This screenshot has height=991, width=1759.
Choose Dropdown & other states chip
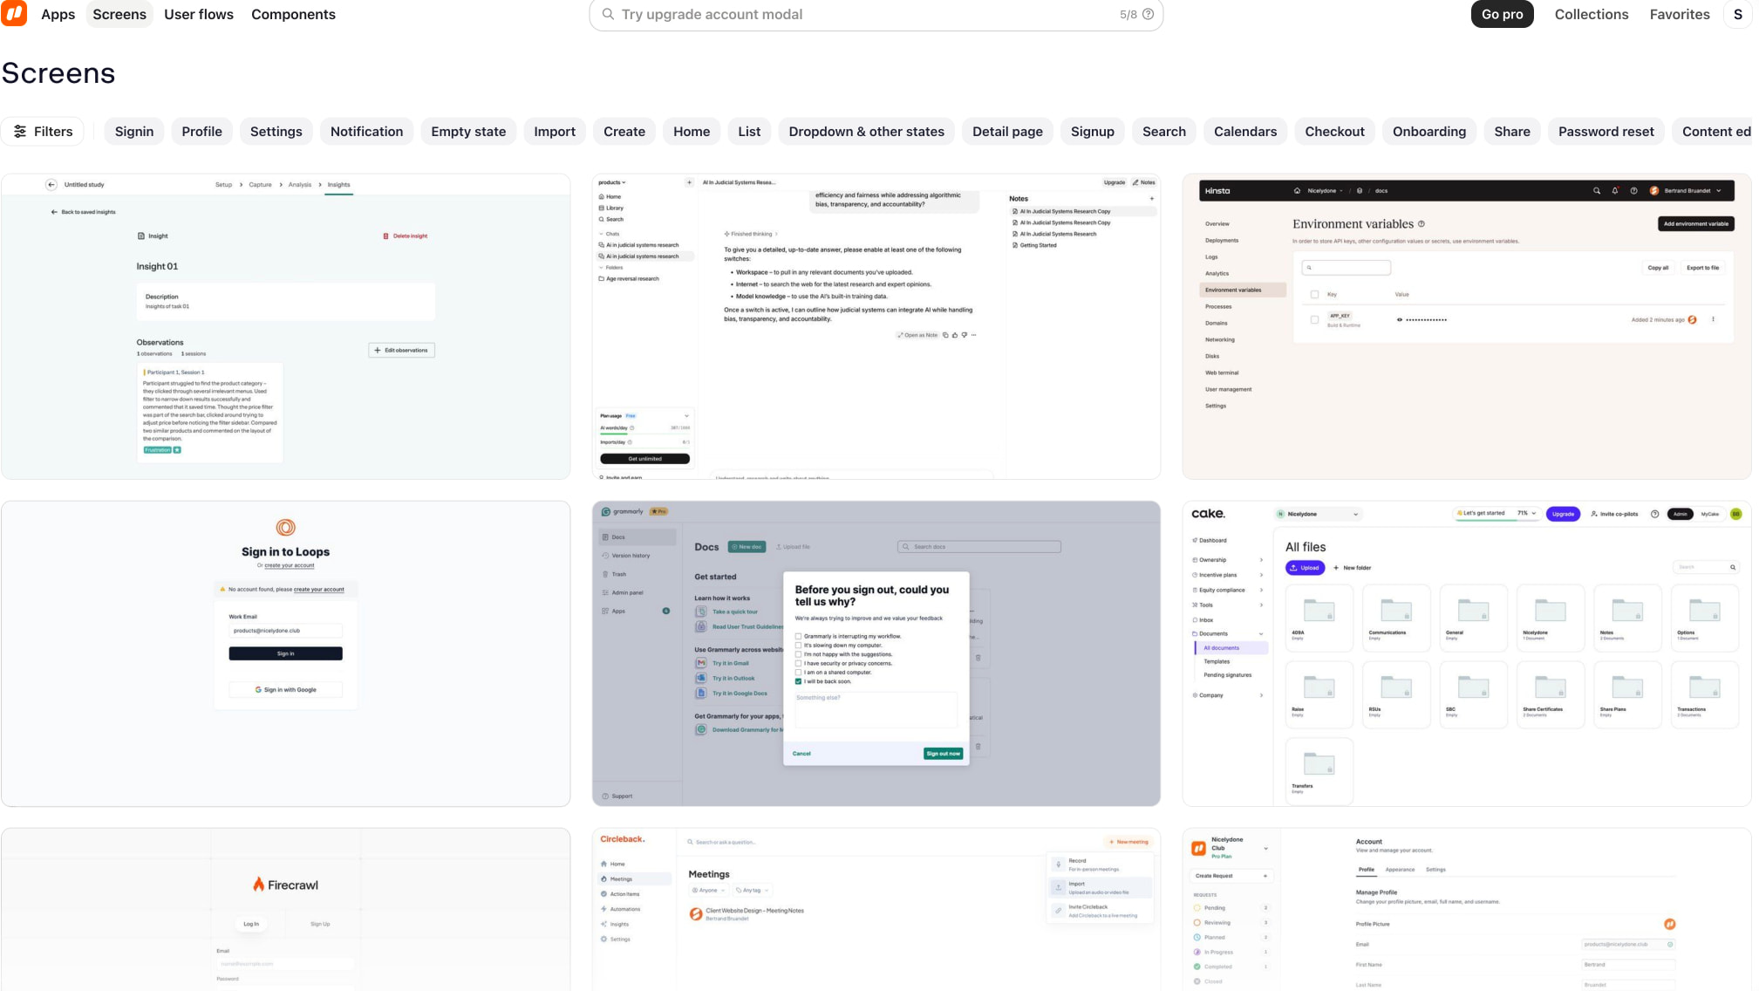(x=866, y=131)
